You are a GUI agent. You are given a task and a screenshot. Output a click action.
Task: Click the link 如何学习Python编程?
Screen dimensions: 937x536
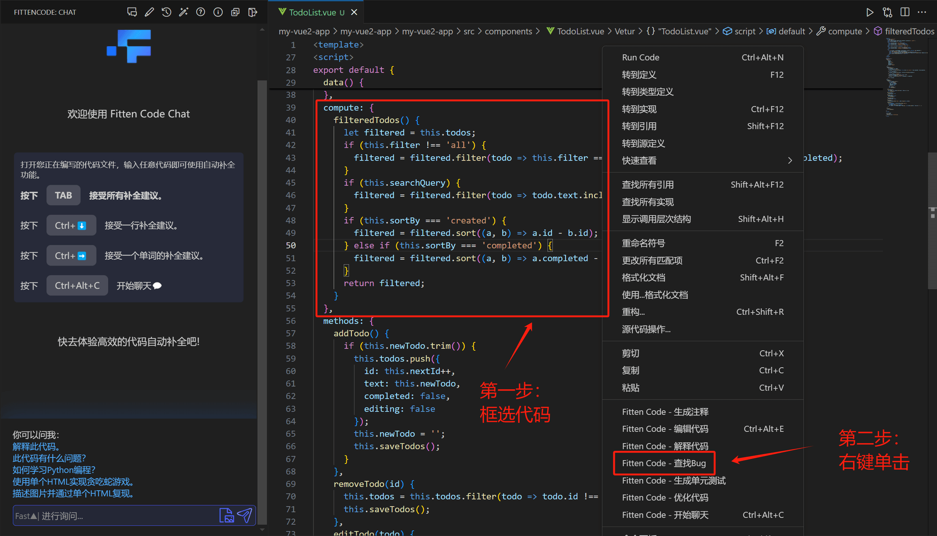pos(54,470)
